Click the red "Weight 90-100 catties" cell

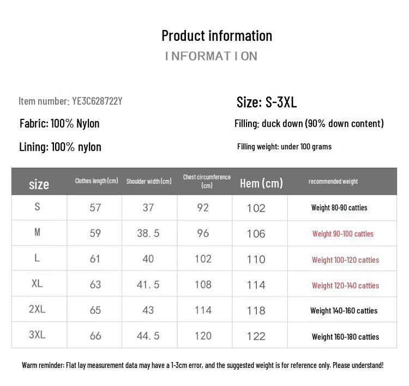click(342, 234)
